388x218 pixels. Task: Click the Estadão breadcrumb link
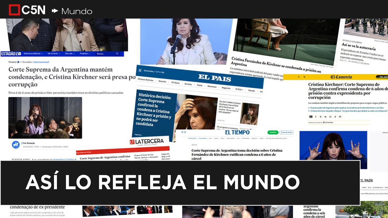(x=27, y=62)
